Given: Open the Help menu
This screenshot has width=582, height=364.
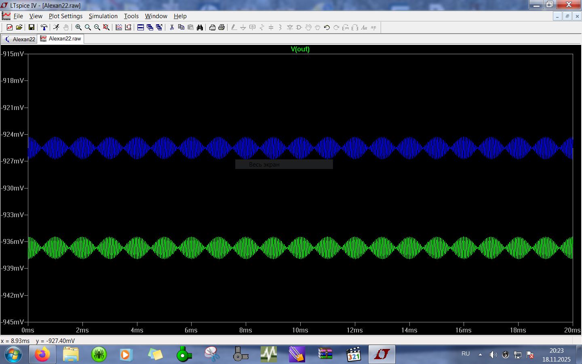Looking at the screenshot, I should click(180, 16).
